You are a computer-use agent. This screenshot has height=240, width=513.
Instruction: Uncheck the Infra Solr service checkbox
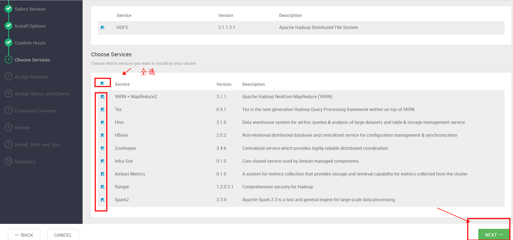click(x=103, y=161)
